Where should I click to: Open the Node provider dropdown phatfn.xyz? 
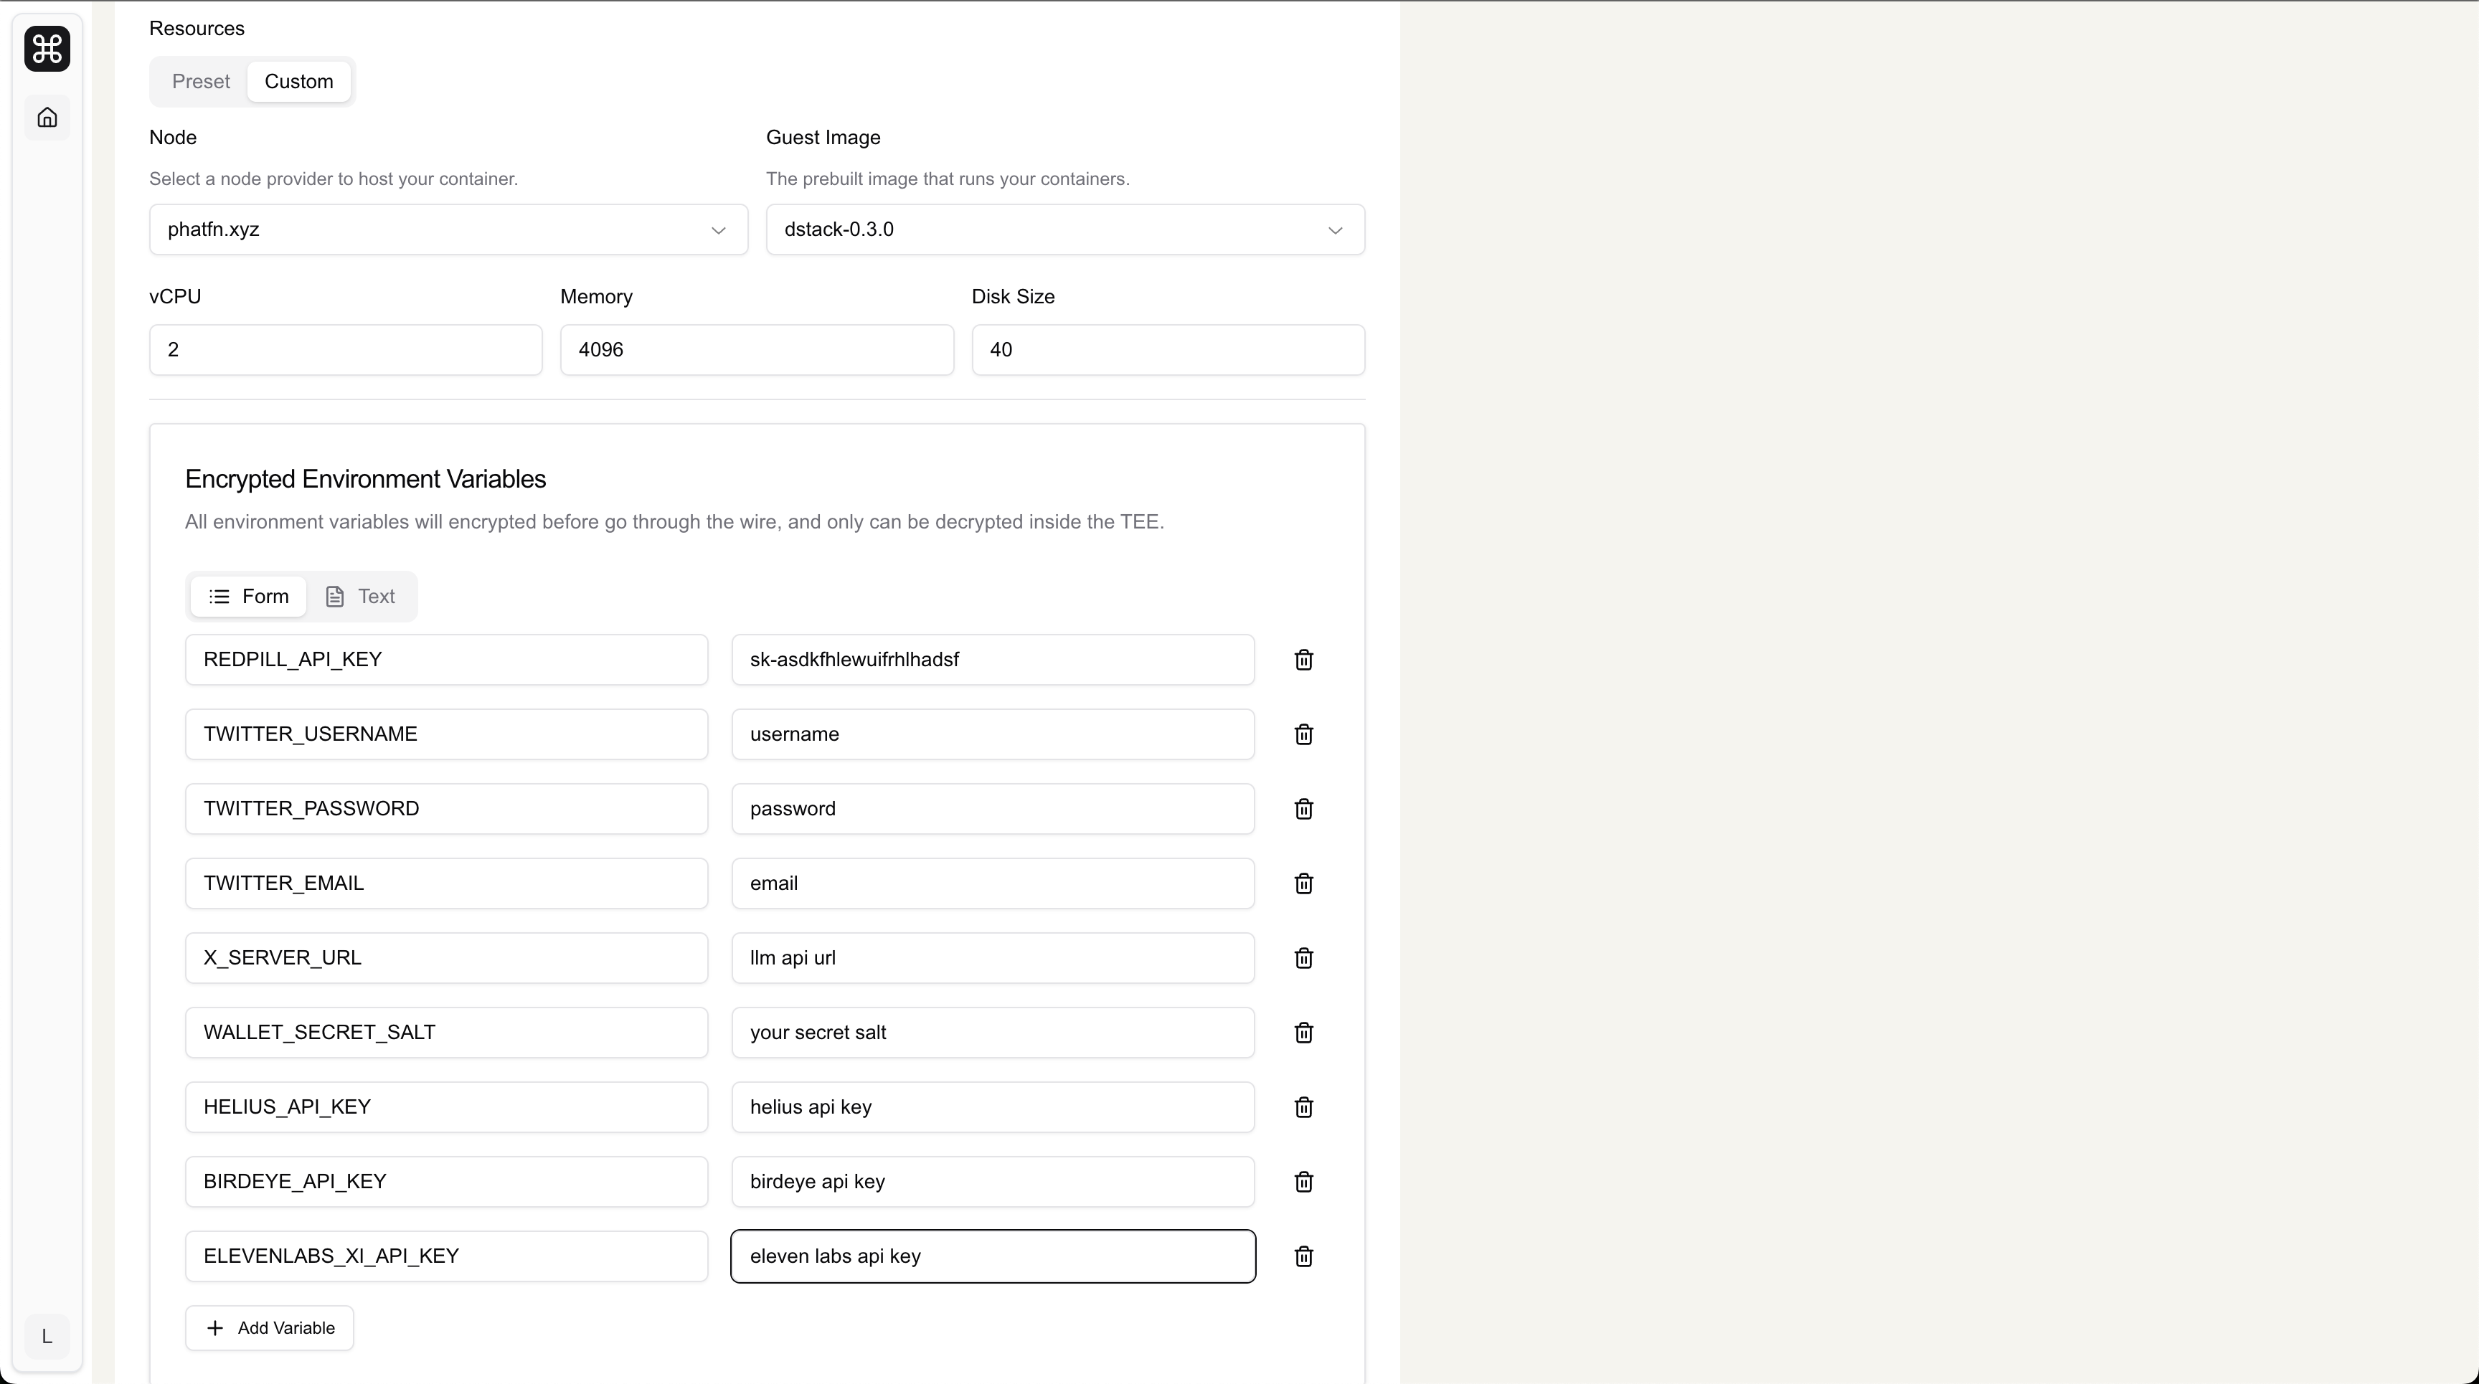click(448, 230)
